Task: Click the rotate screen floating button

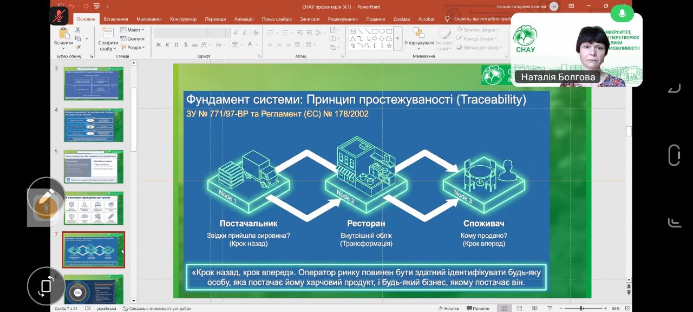Action: pyautogui.click(x=46, y=286)
